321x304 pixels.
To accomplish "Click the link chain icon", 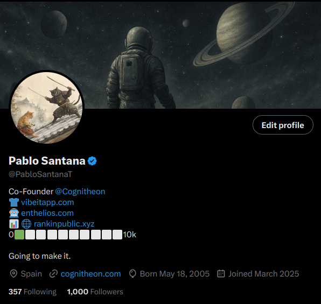I will click(53, 274).
